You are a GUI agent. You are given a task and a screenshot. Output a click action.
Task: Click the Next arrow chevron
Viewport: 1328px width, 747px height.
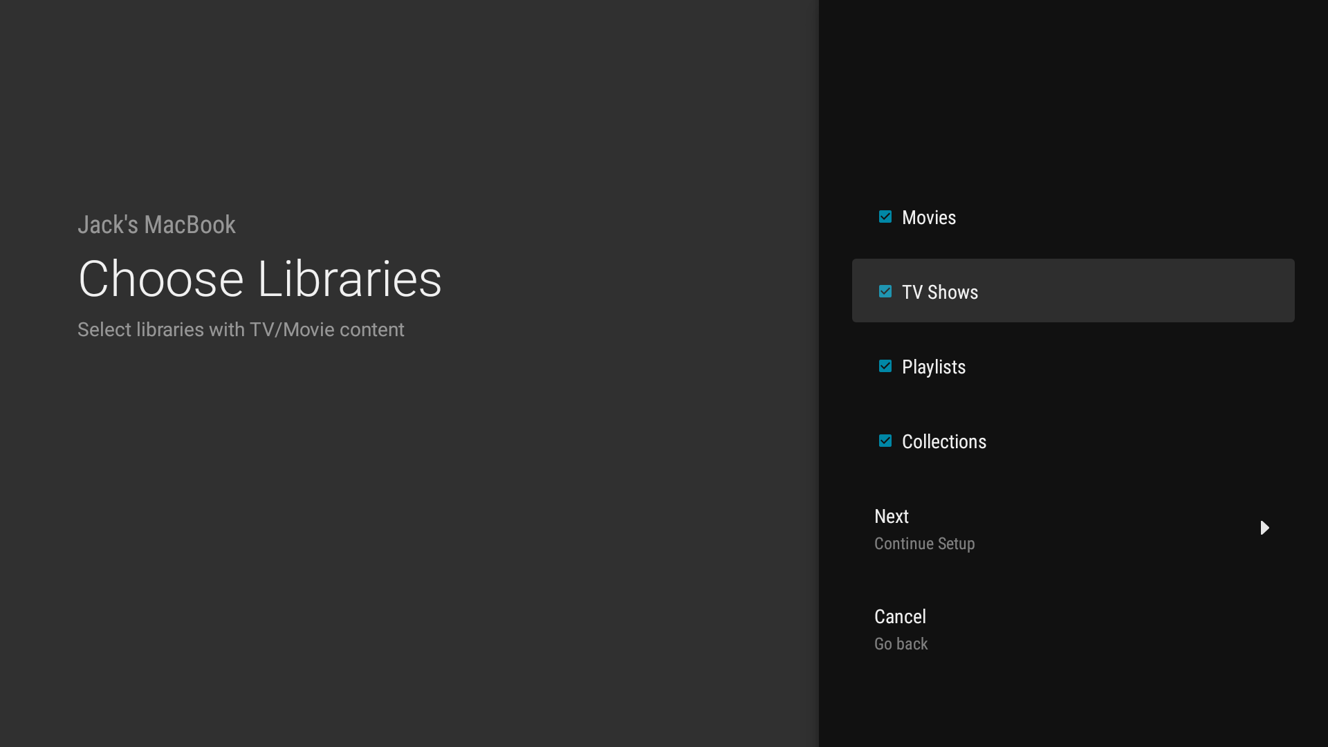click(x=1264, y=528)
